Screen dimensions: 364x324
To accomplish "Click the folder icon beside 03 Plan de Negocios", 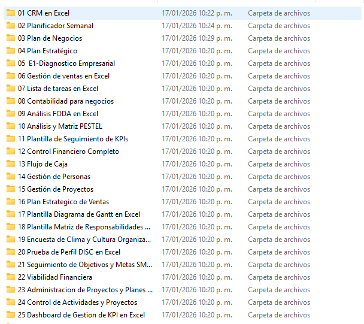I will pos(11,38).
